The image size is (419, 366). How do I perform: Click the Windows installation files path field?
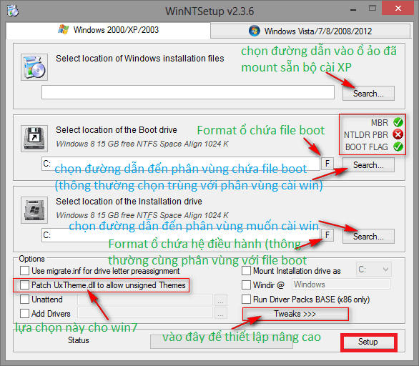tap(188, 92)
